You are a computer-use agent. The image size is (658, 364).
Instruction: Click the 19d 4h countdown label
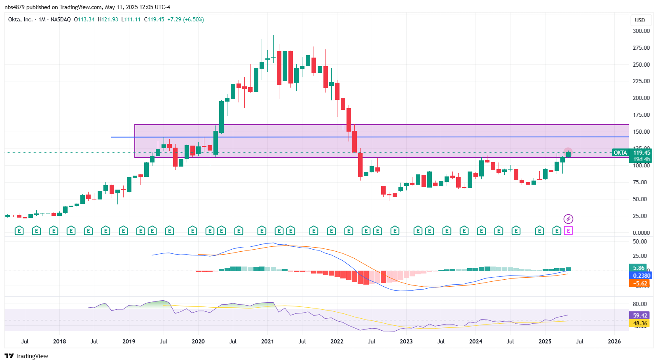coord(642,159)
